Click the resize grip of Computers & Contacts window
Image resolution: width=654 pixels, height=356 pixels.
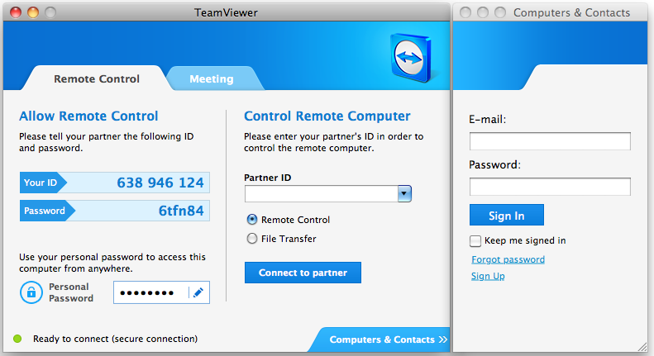pyautogui.click(x=642, y=346)
